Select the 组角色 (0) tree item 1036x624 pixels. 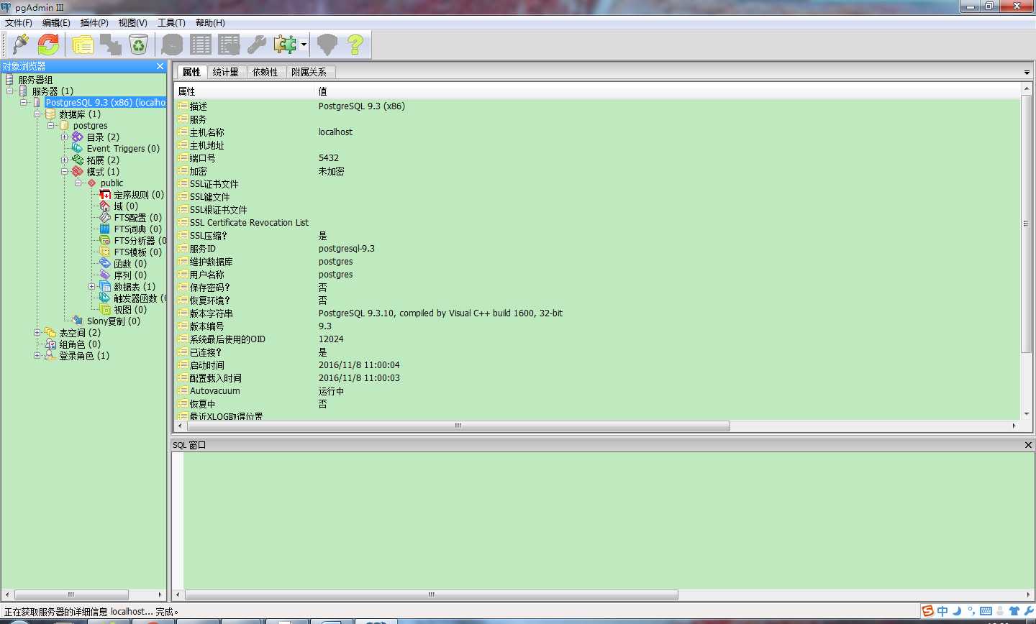tap(80, 344)
